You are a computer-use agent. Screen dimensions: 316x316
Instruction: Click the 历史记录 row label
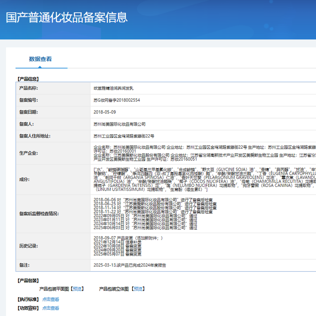29,246
